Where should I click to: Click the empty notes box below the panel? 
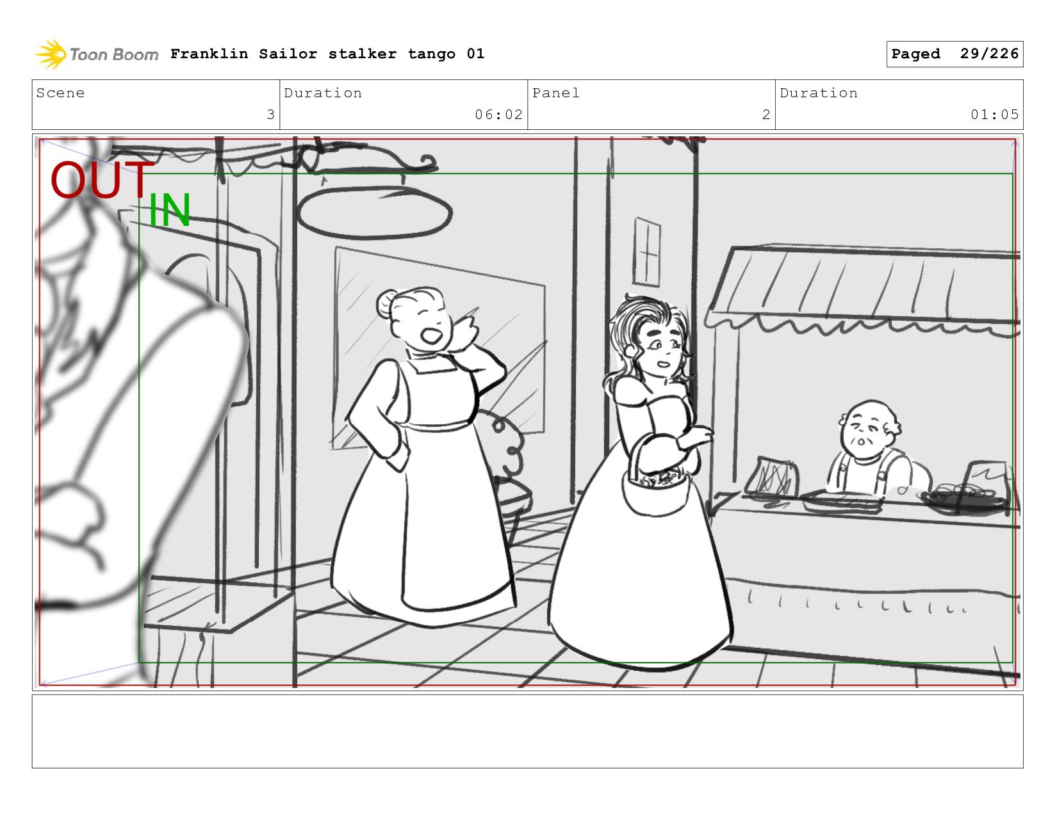pos(527,732)
